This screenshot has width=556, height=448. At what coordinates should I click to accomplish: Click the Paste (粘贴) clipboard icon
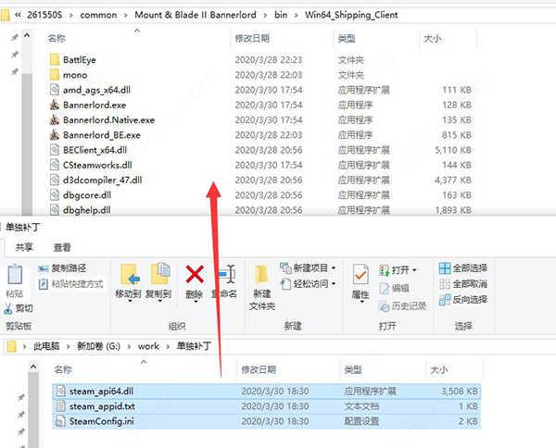[x=15, y=275]
